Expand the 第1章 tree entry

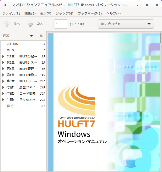3,56
